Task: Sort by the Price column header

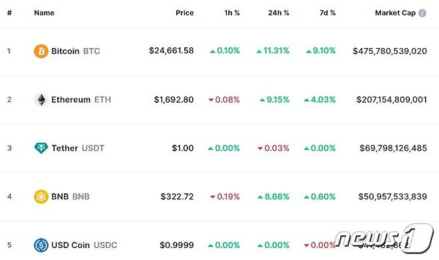Action: point(185,13)
